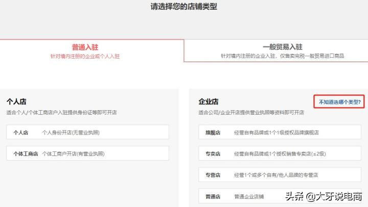Select the 普通入驻 tab
Screen dimensions: 368x207
[x=92, y=51]
